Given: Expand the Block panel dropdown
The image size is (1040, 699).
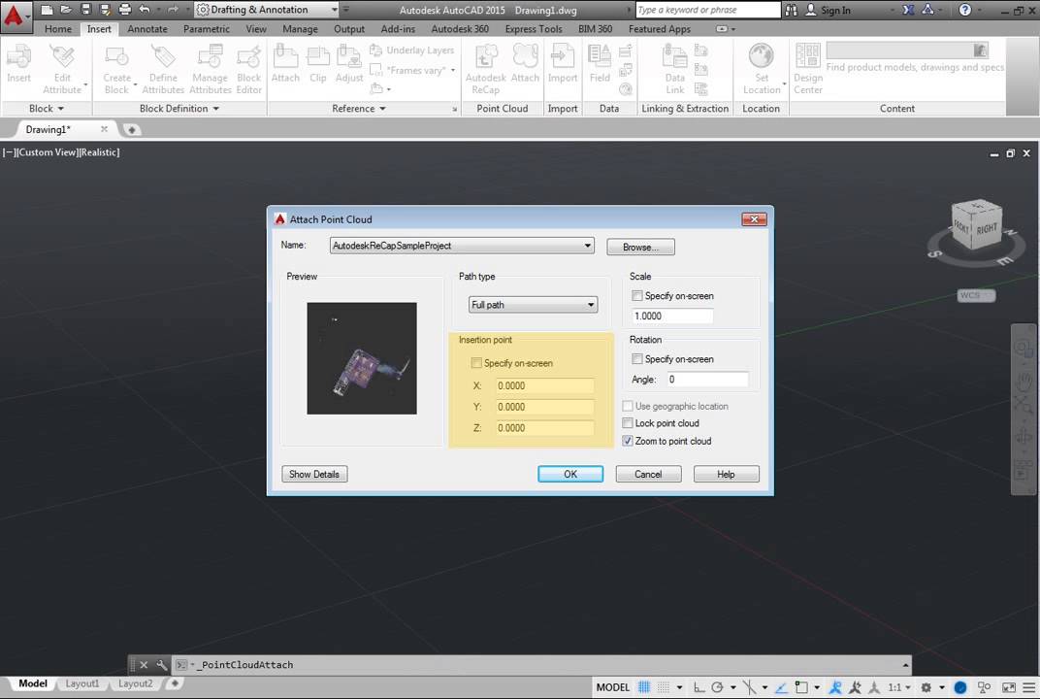Looking at the screenshot, I should [47, 108].
